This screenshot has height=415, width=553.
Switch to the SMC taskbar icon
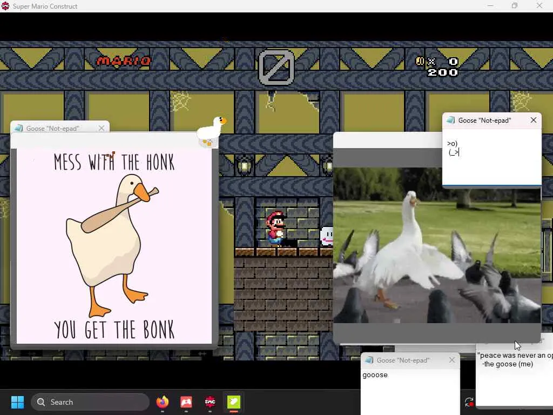pos(210,401)
